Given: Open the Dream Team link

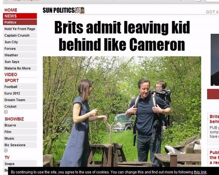Looking at the screenshot, I should coord(20,100).
